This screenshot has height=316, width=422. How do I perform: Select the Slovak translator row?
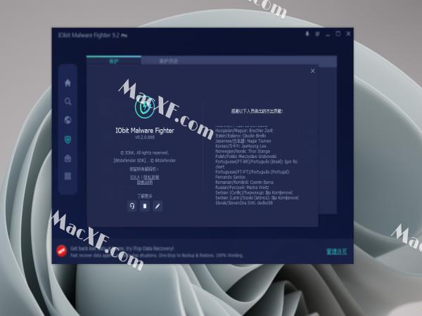coord(244,203)
